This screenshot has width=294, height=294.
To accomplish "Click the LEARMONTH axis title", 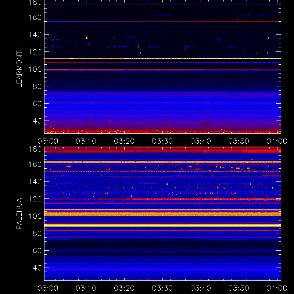I will tap(19, 67).
